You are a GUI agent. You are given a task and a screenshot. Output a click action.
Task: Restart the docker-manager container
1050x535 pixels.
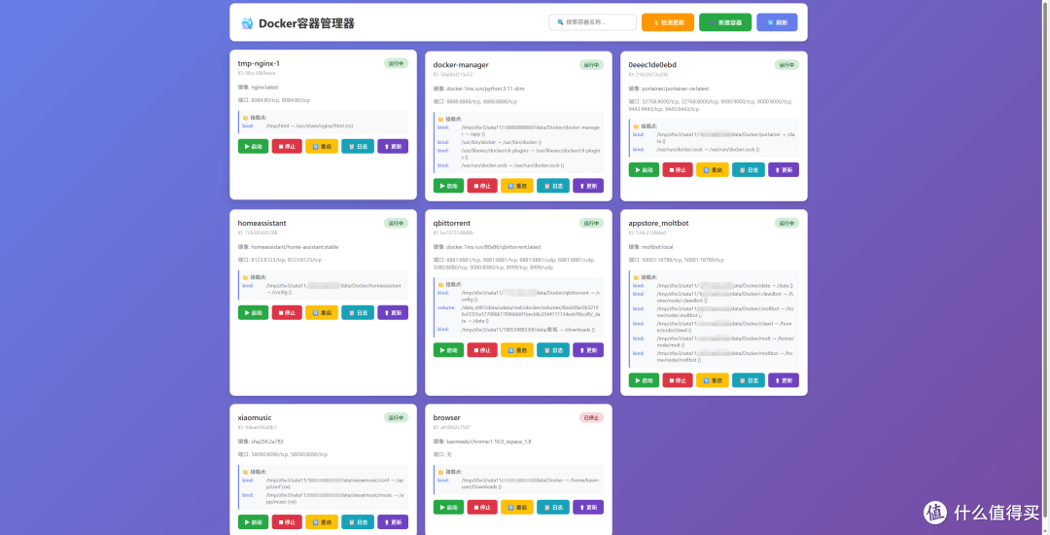point(517,186)
